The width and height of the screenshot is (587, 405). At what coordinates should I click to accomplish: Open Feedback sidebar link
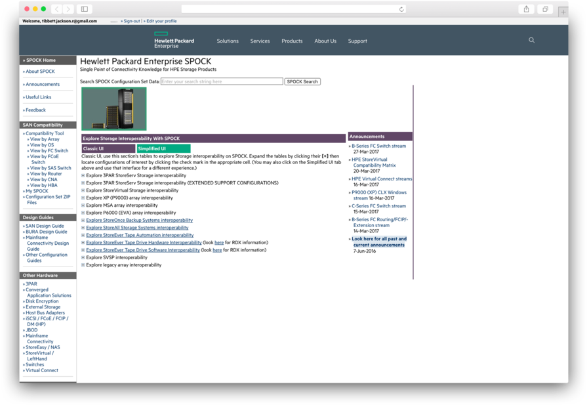[x=35, y=110]
